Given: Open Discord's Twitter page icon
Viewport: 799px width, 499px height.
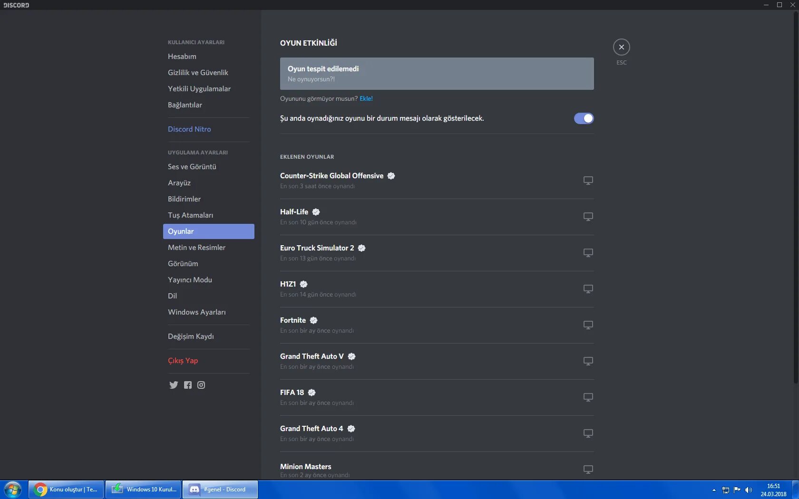Looking at the screenshot, I should [174, 385].
